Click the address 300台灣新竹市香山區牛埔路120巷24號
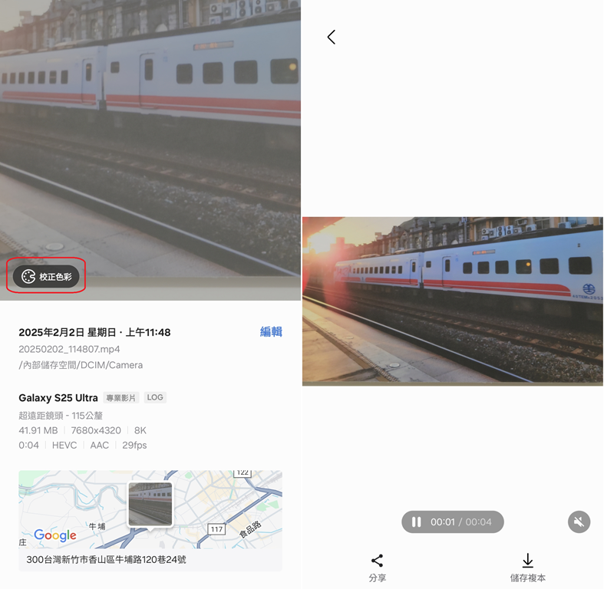The height and width of the screenshot is (589, 604). [106, 559]
